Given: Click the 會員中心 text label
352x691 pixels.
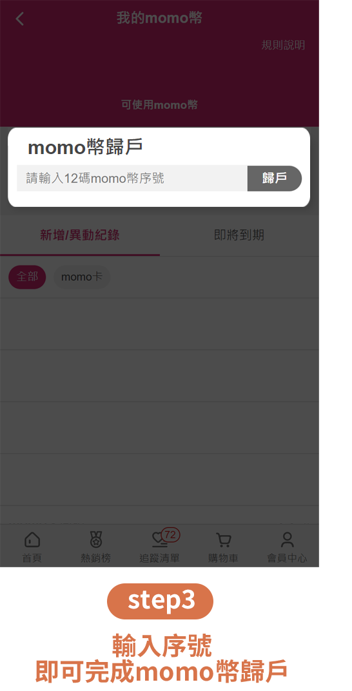Looking at the screenshot, I should pos(288,558).
